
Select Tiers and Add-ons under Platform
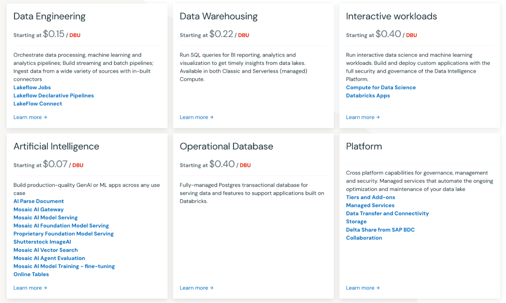(x=370, y=197)
